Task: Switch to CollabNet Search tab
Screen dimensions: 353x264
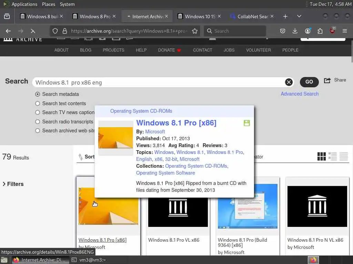Action: click(x=252, y=16)
